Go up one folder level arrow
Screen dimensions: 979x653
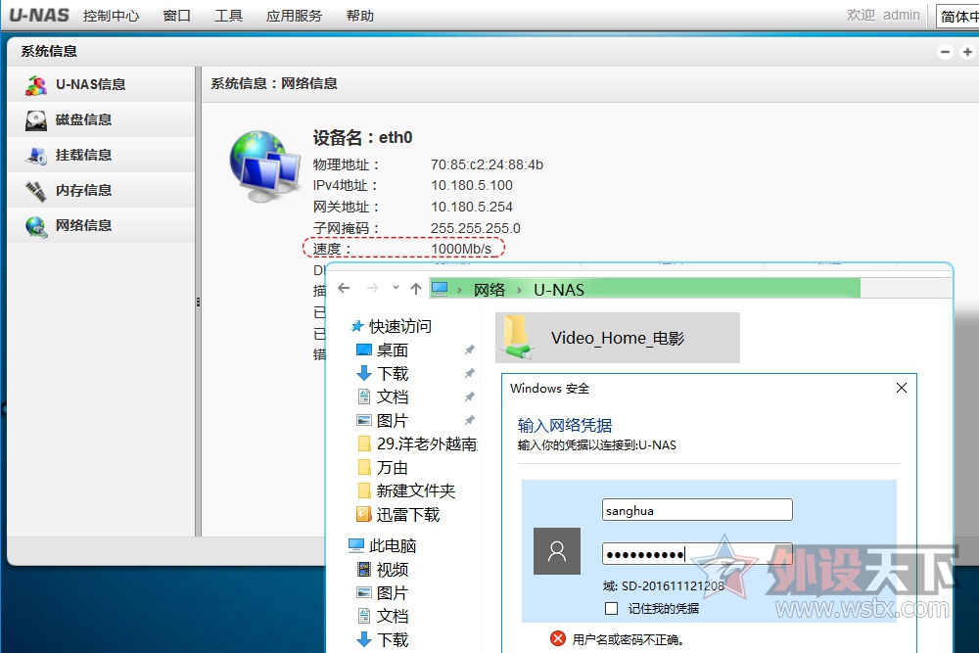(x=416, y=289)
